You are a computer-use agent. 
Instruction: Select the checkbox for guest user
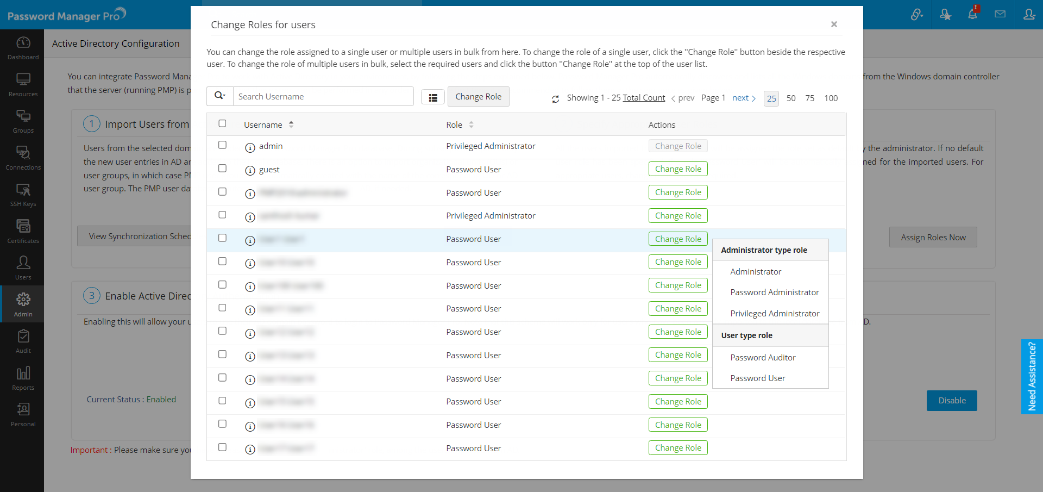(222, 169)
